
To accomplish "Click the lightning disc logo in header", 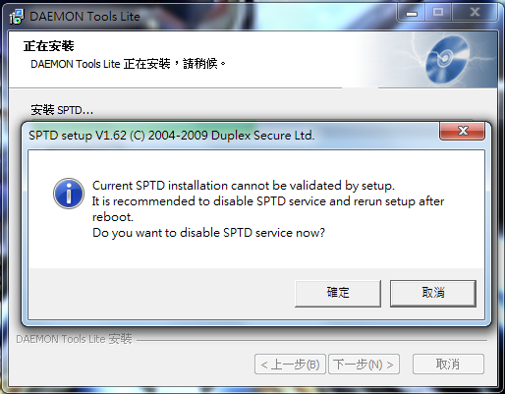I will click(x=447, y=59).
